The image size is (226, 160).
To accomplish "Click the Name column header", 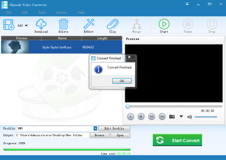I will (x=62, y=38).
